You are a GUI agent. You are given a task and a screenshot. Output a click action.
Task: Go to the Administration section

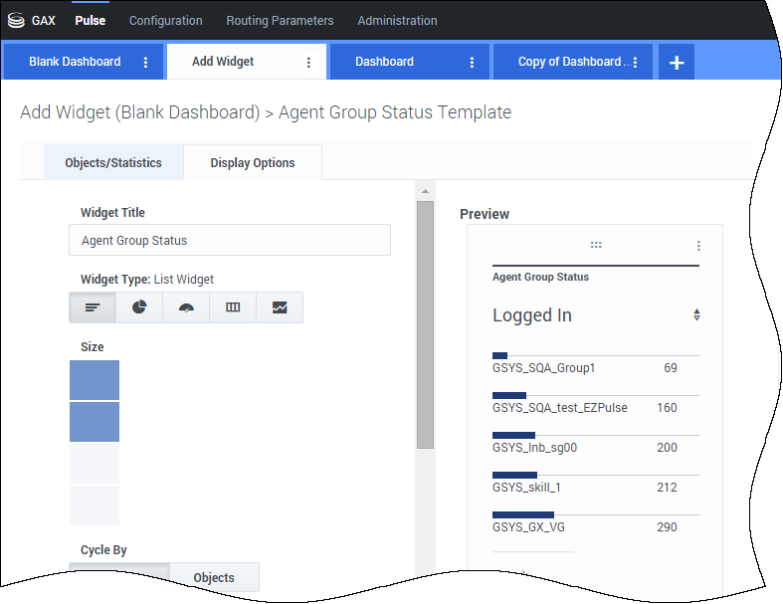[x=397, y=20]
